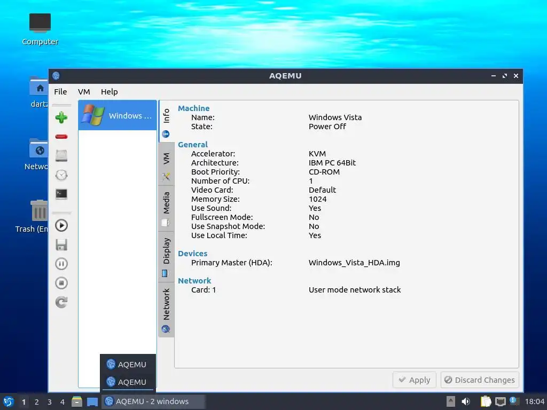The width and height of the screenshot is (547, 410).
Task: Click the Windows flag logo in VM list
Action: tap(93, 115)
